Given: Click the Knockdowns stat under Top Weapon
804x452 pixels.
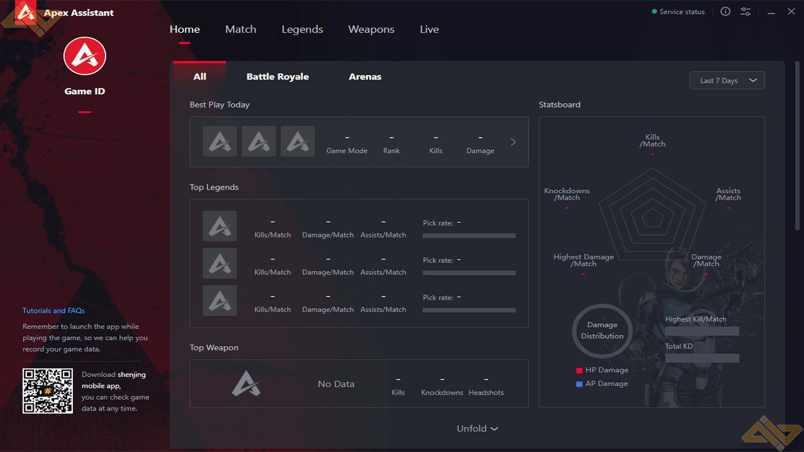Looking at the screenshot, I should (x=442, y=385).
